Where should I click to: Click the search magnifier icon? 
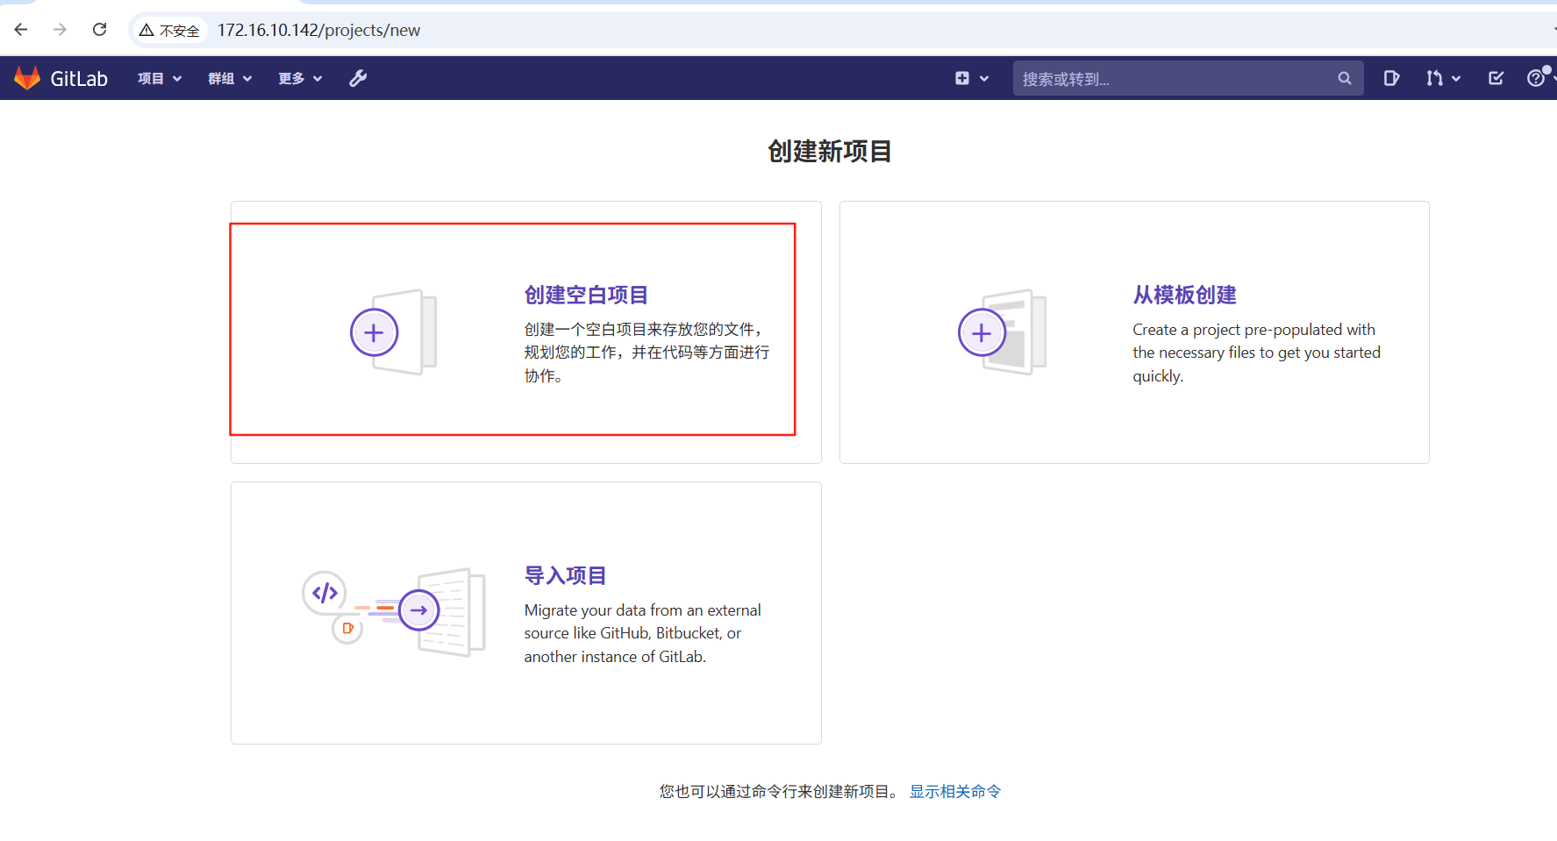click(1344, 78)
